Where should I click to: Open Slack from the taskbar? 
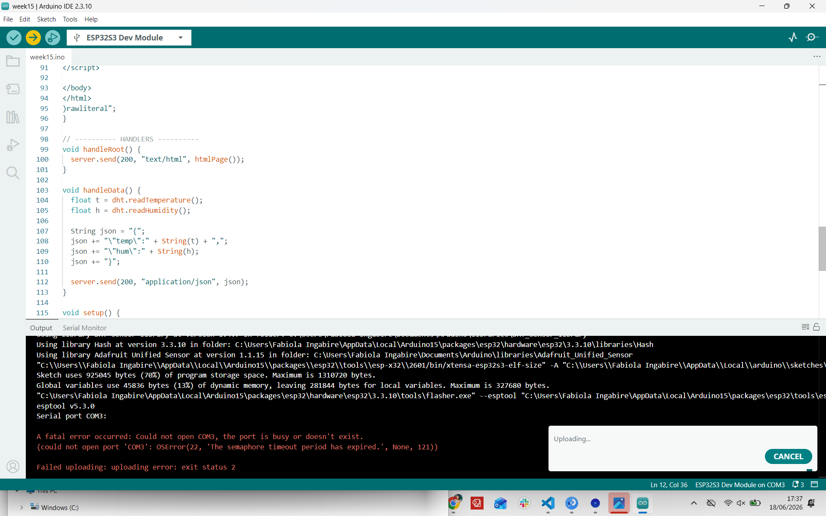coord(524,503)
